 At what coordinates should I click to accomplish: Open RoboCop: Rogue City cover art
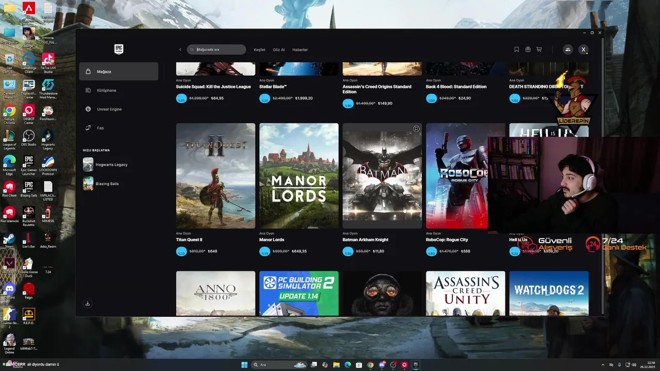[x=457, y=176]
